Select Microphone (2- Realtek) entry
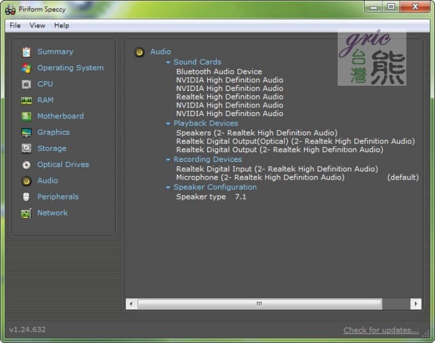The height and width of the screenshot is (343, 435). click(x=260, y=177)
